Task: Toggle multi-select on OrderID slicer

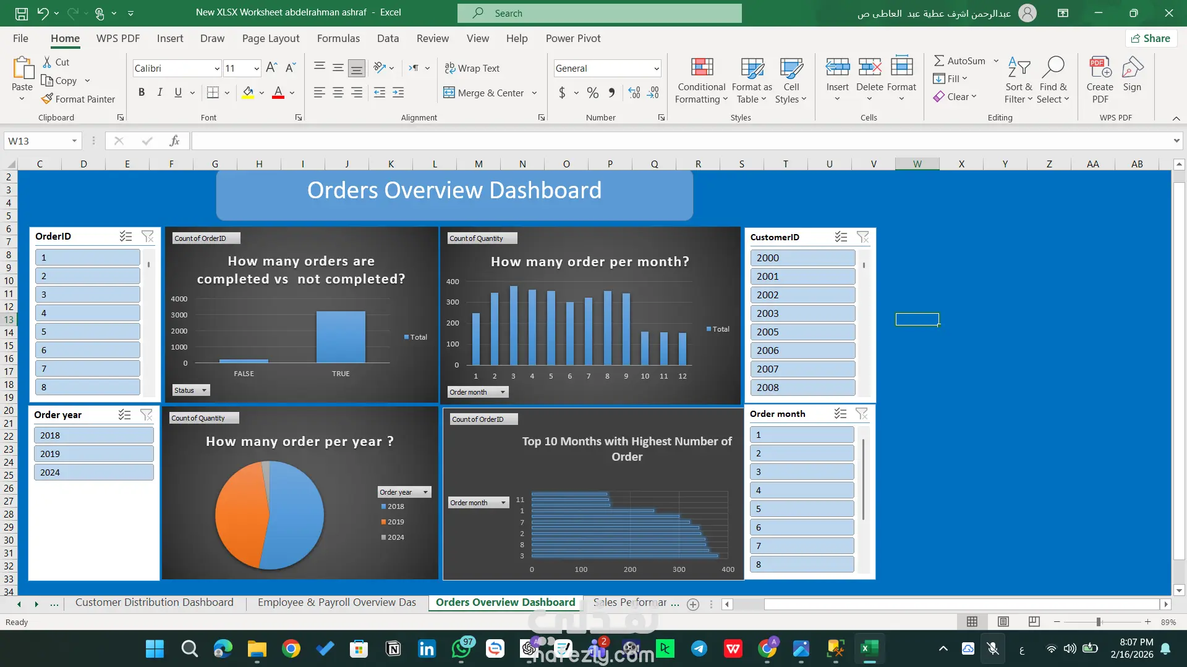Action: tap(126, 236)
